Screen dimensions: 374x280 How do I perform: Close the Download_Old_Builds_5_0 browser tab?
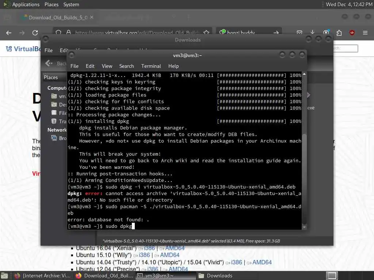pos(92,17)
